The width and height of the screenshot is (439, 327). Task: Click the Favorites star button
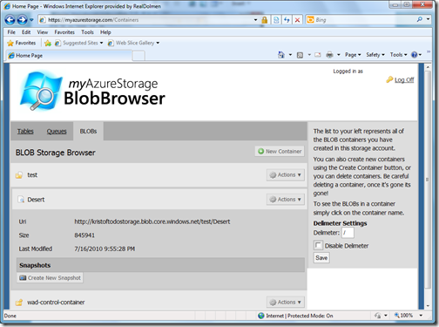[x=21, y=43]
